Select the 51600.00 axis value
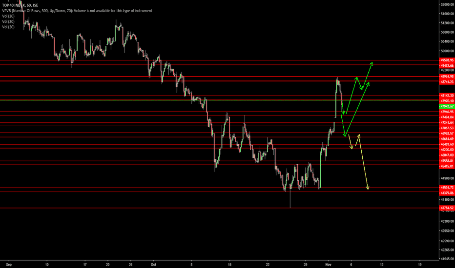Viewport: 455px width, 268px height. [448, 14]
